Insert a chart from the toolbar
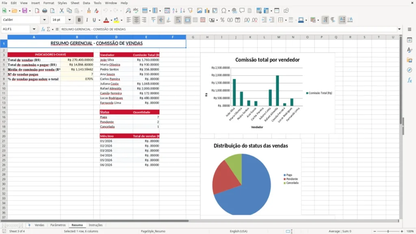Viewport: 416px width, 234px height. pos(207,11)
